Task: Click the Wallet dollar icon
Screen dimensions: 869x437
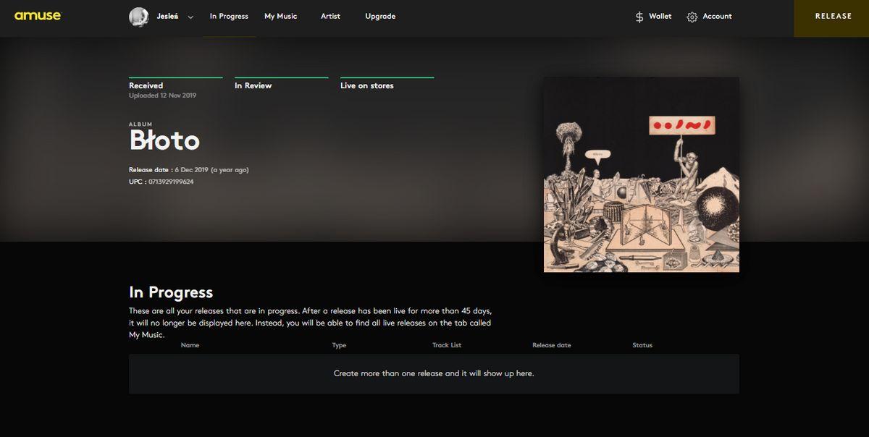Action: 639,17
